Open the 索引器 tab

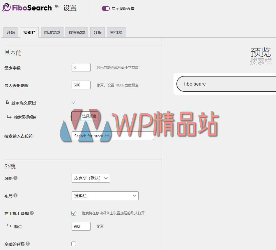[x=116, y=32]
